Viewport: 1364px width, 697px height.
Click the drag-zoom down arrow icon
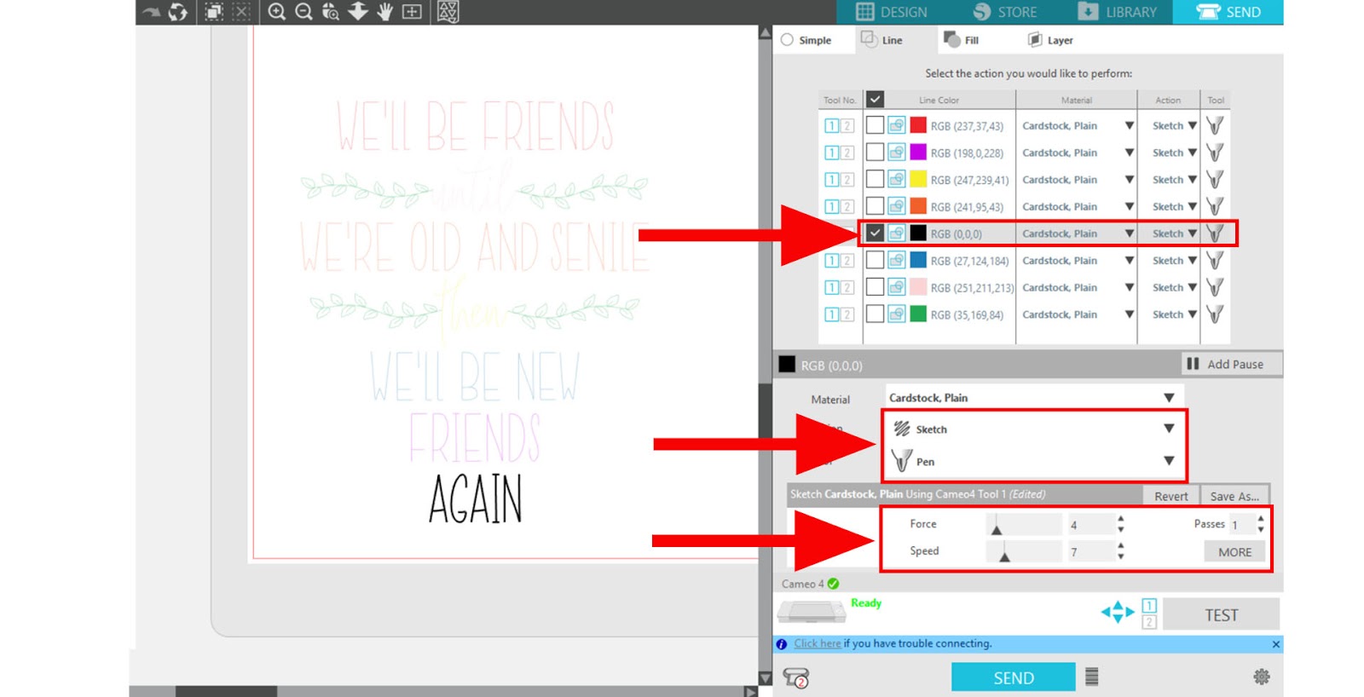357,12
